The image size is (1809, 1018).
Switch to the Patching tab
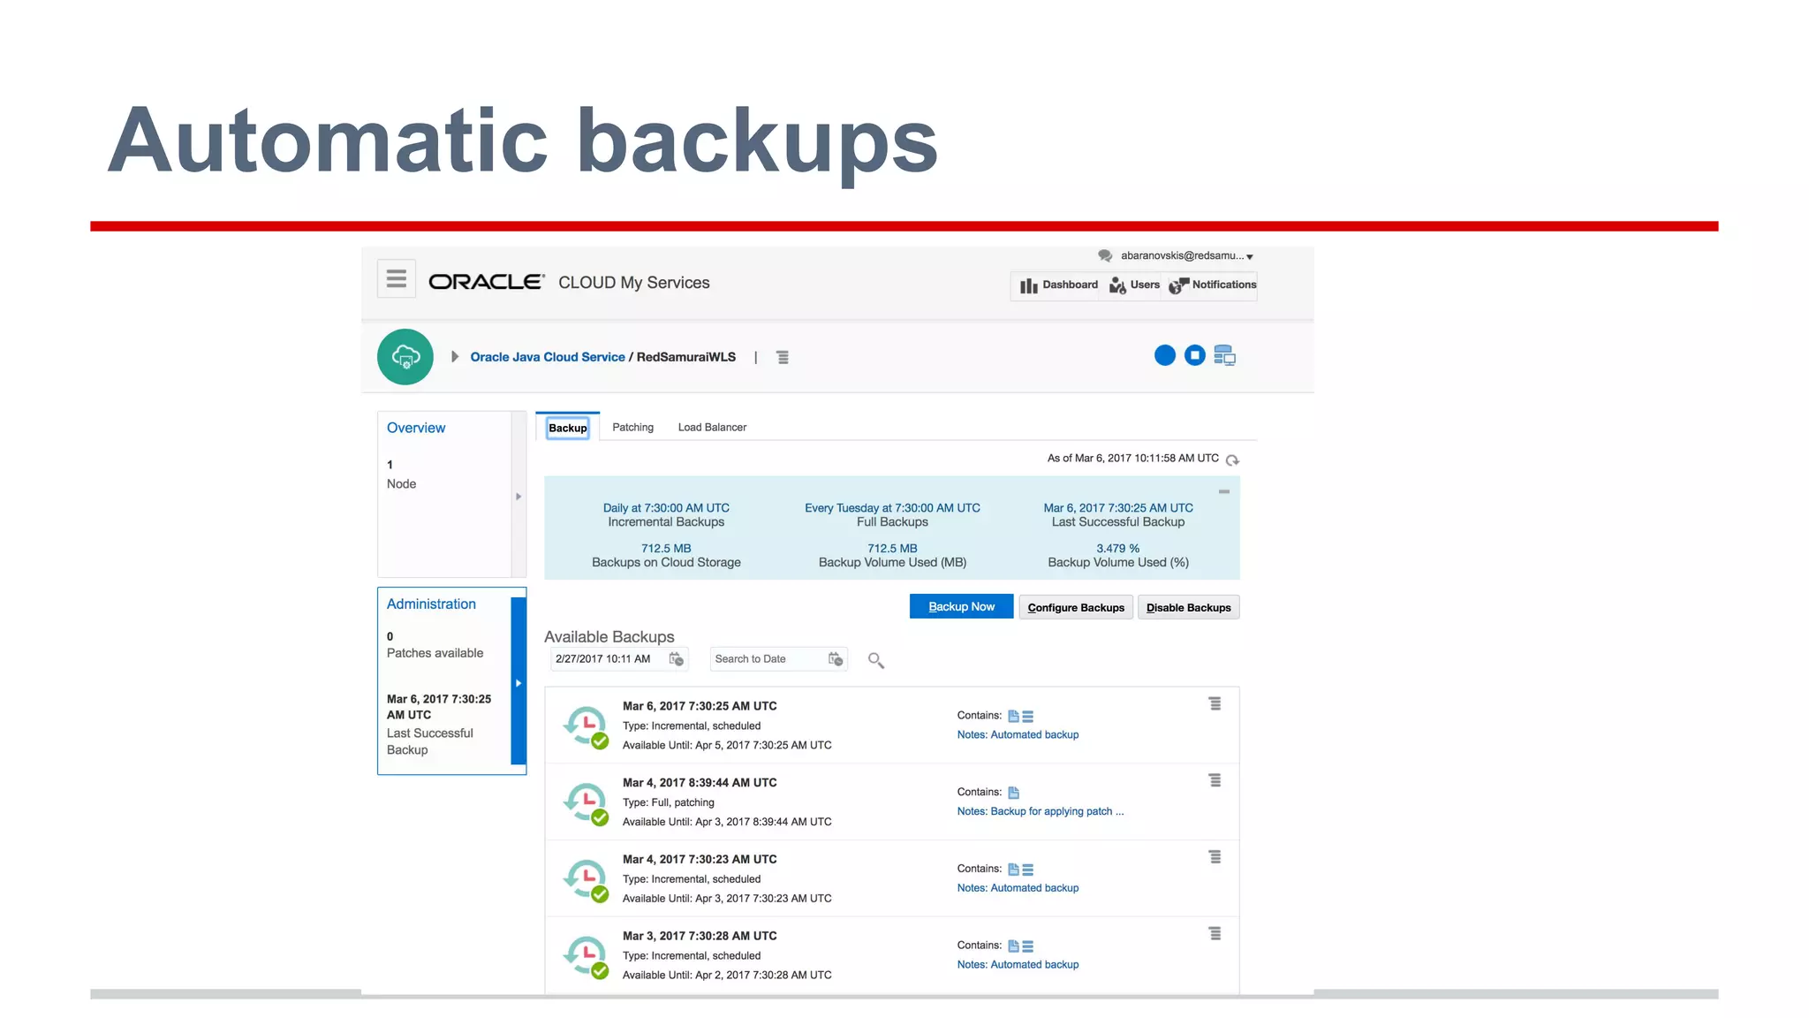pyautogui.click(x=632, y=428)
